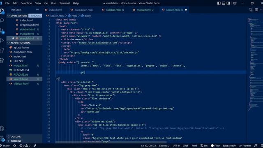Open problems errors and warnings counter
263x148 pixels.
(25, 146)
